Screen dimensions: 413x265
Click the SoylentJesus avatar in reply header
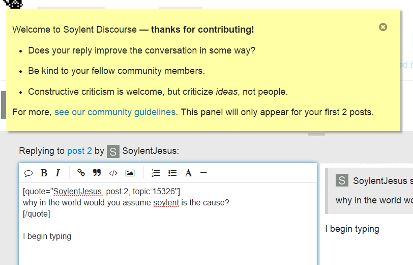(x=113, y=151)
